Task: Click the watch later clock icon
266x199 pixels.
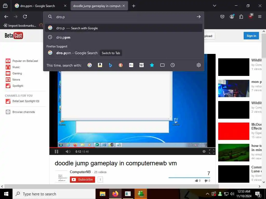Action: (x=204, y=151)
